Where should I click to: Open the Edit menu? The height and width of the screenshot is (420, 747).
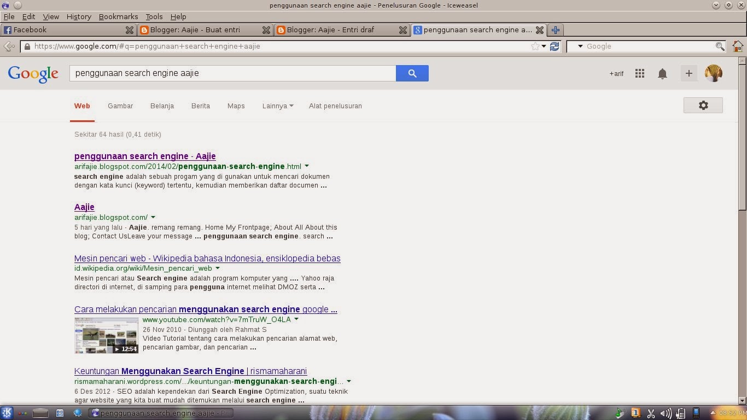tap(28, 16)
